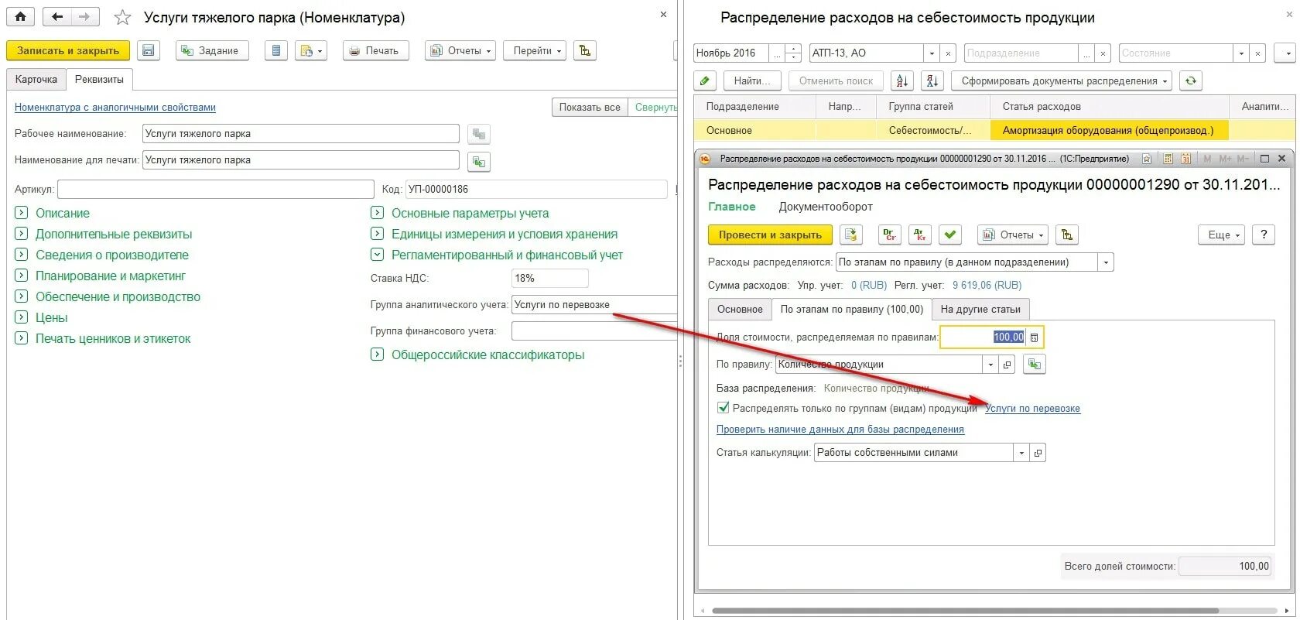This screenshot has width=1300, height=620.
Task: Click the Группа финансового учета field
Action: click(x=594, y=331)
